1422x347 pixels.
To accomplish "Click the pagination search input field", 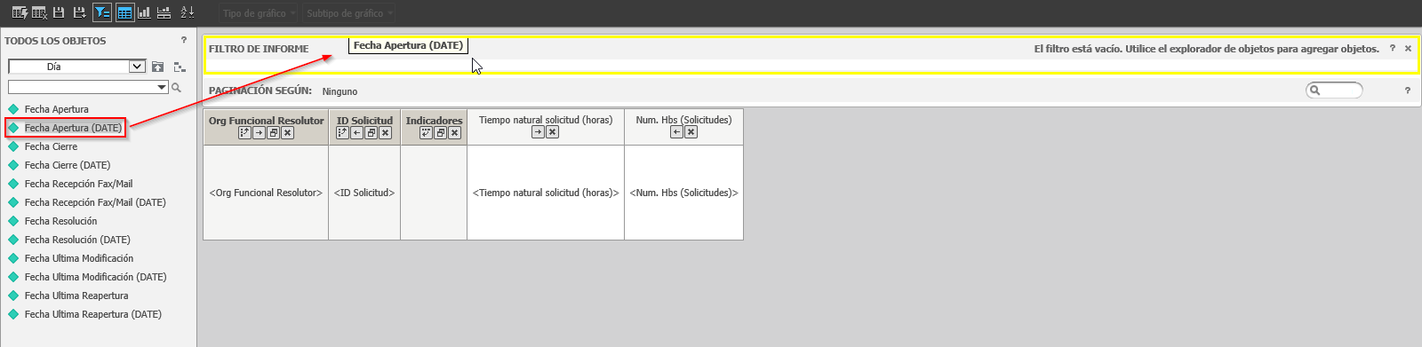I will 1334,90.
